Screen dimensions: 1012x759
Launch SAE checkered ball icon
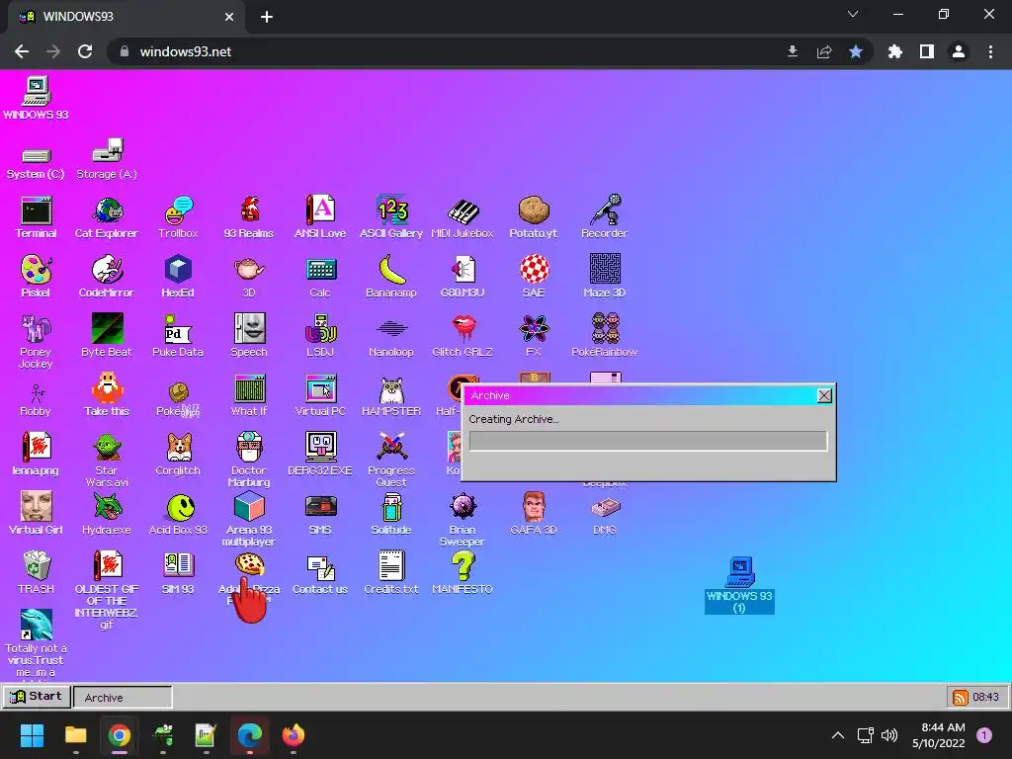(534, 277)
